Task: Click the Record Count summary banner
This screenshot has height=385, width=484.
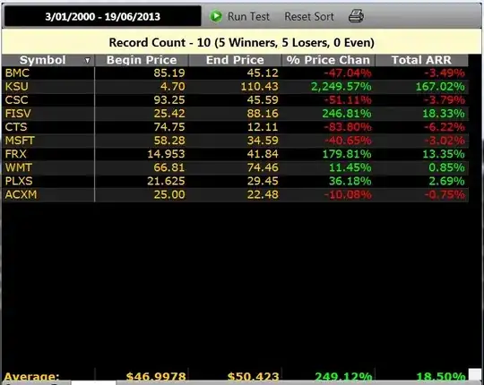Action: coord(241,42)
